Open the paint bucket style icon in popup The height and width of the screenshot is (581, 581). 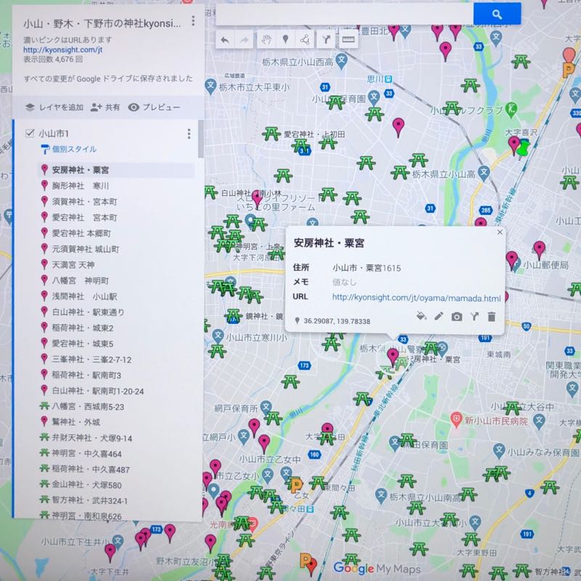420,317
